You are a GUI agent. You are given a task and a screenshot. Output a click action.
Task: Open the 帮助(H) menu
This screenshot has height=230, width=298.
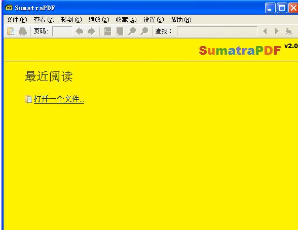click(x=181, y=20)
